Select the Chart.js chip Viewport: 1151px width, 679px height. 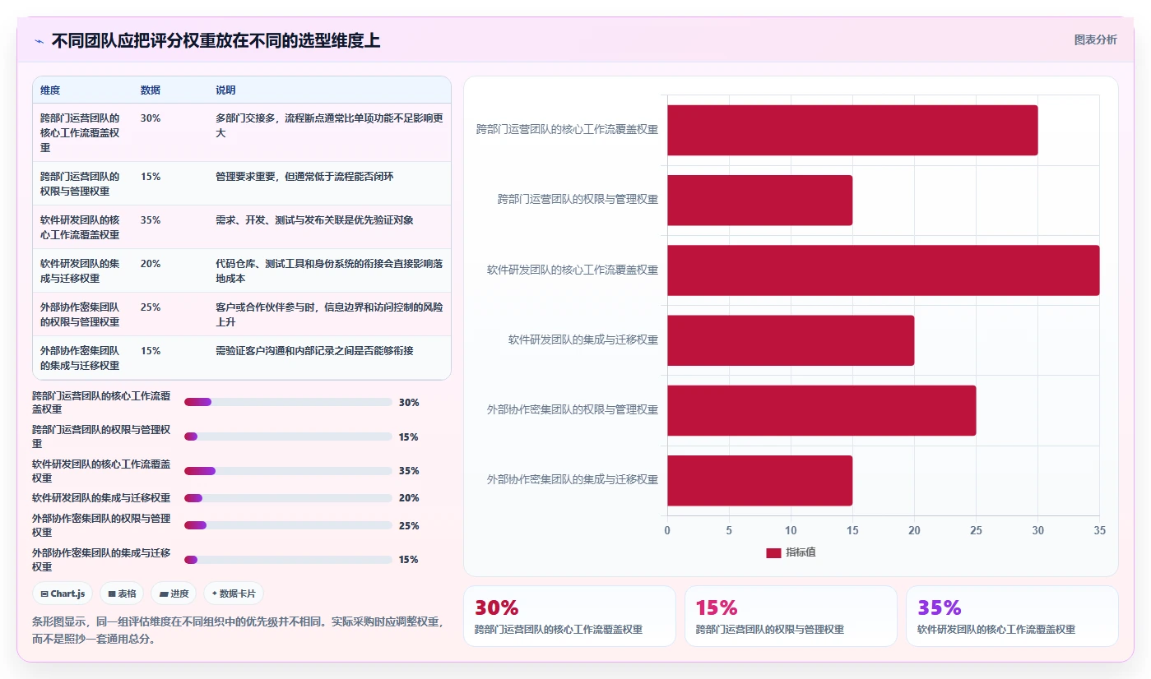[63, 594]
